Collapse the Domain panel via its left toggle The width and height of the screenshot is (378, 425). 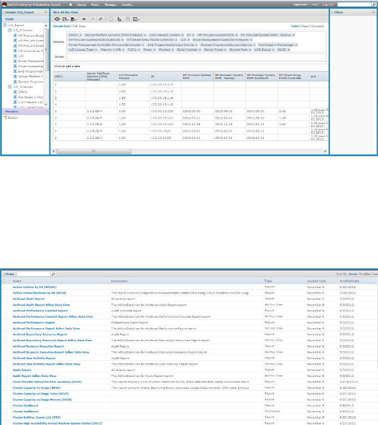(x=3, y=12)
